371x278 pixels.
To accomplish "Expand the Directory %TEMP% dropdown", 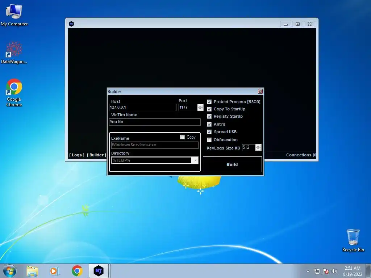I will tap(195, 160).
